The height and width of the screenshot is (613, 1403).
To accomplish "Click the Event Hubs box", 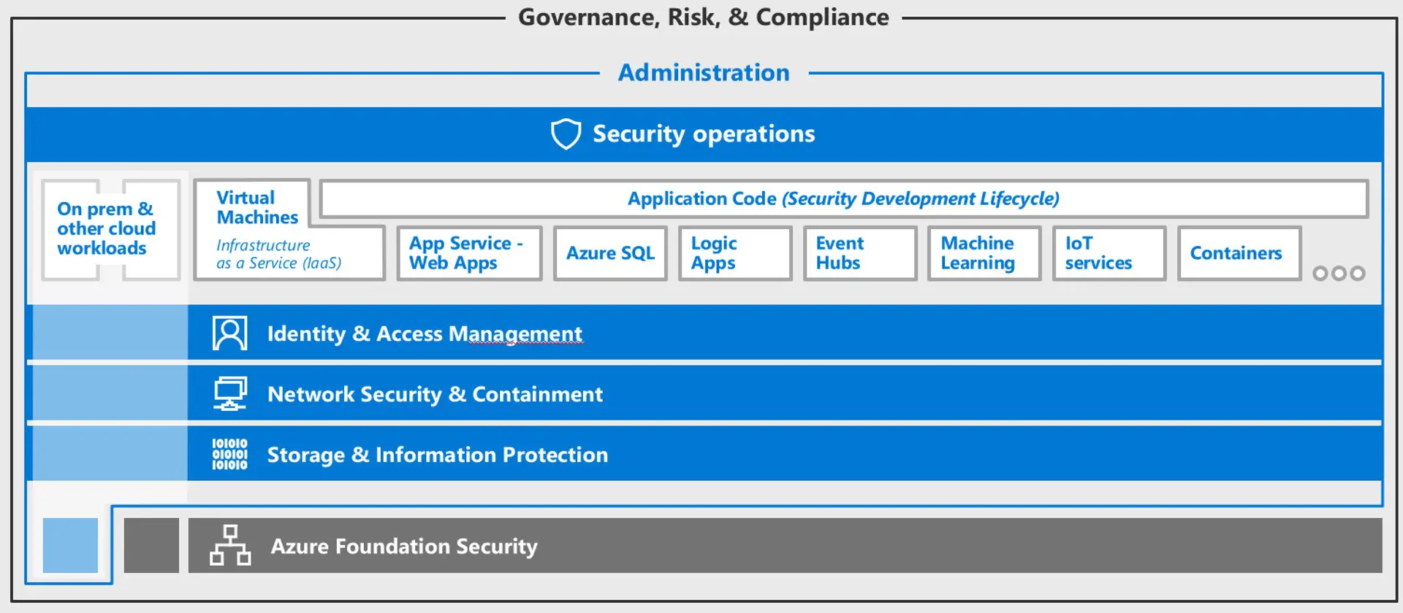I will pyautogui.click(x=860, y=253).
